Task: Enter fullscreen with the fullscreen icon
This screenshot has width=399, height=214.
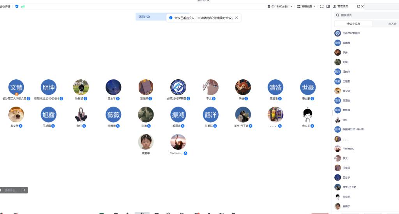Action: coord(322,6)
